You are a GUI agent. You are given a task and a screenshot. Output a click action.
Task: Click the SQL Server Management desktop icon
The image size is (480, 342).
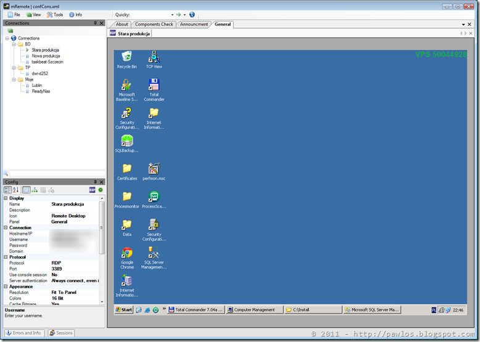[154, 258]
